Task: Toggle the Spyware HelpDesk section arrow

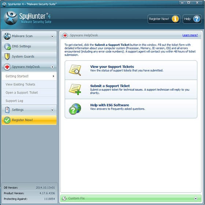Action: pos(52,67)
